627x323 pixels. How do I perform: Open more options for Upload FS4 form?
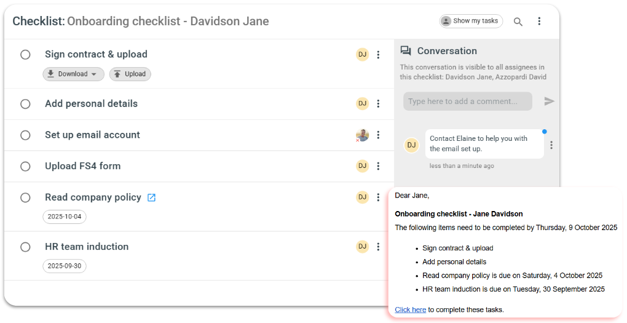378,166
